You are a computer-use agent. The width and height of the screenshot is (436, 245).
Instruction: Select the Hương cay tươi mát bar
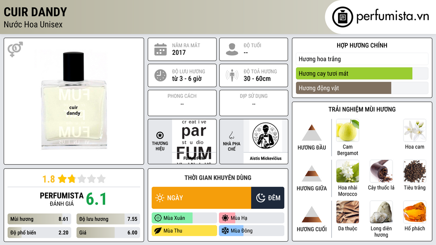coord(362,74)
